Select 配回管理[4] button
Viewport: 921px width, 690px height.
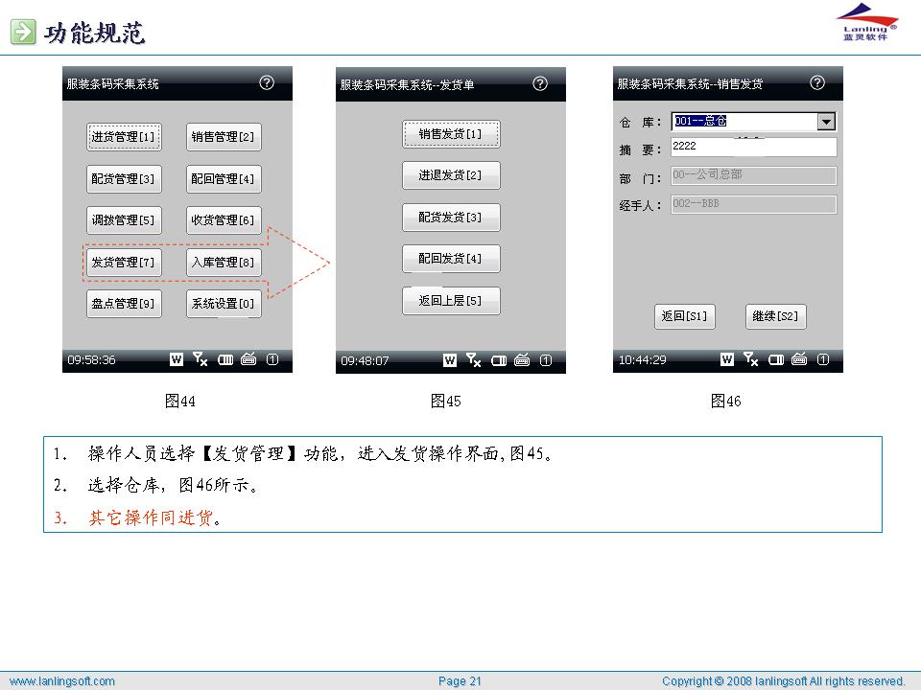224,179
